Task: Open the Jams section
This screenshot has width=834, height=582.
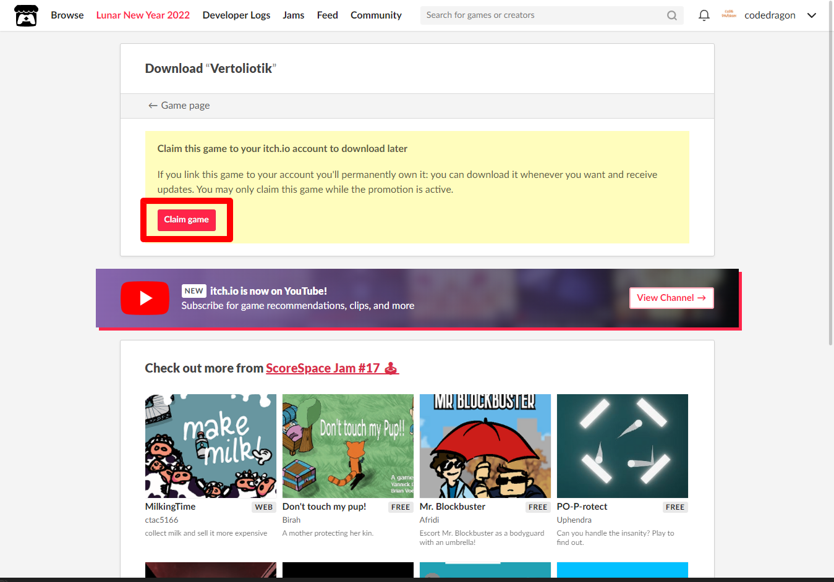Action: coord(293,15)
